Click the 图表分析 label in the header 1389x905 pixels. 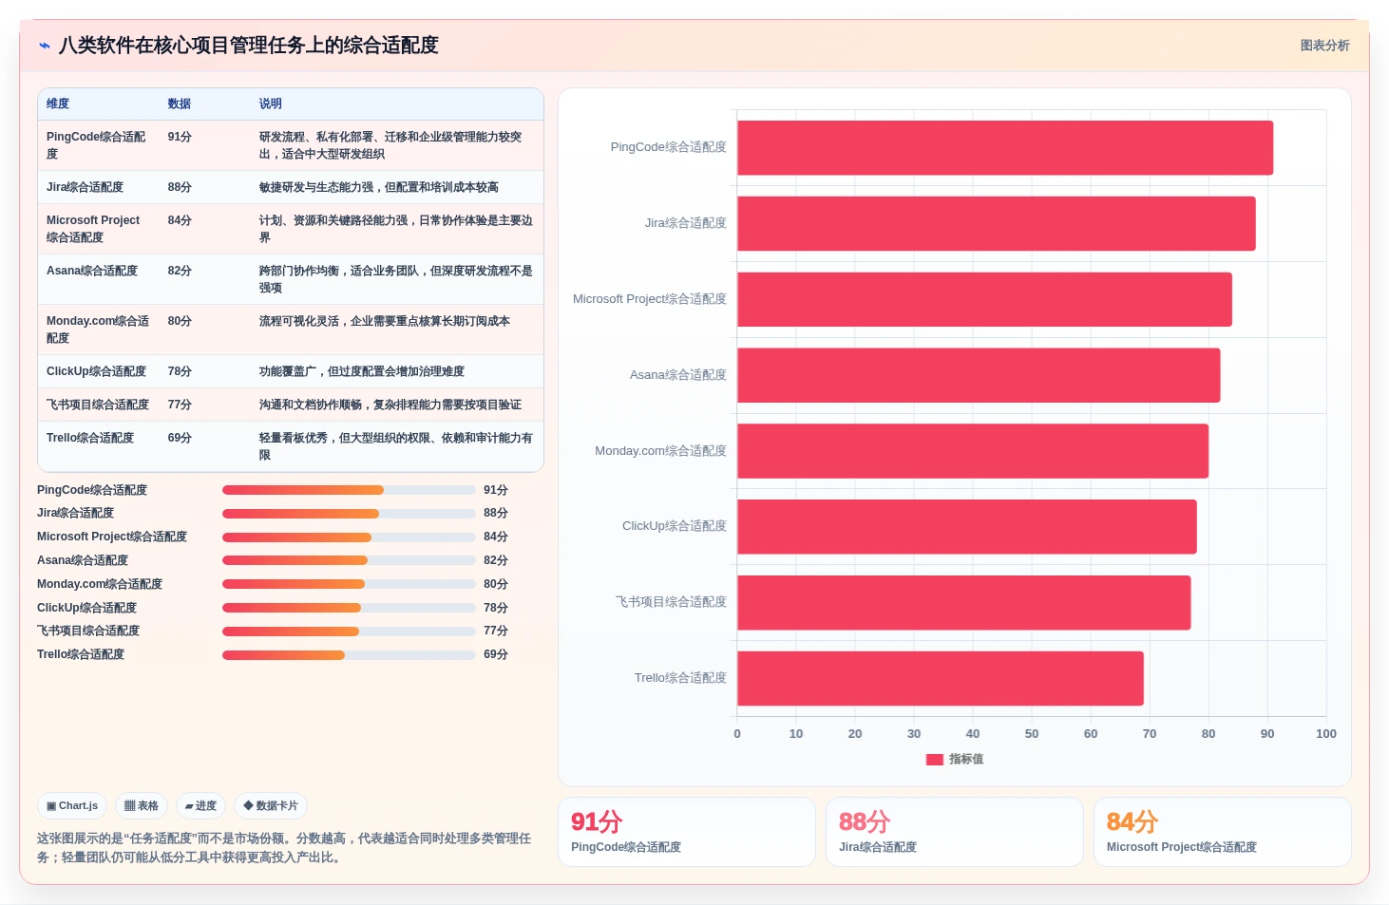(1324, 46)
